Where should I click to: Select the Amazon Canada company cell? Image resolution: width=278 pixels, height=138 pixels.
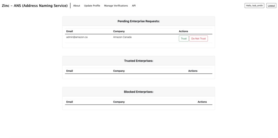pos(122,37)
